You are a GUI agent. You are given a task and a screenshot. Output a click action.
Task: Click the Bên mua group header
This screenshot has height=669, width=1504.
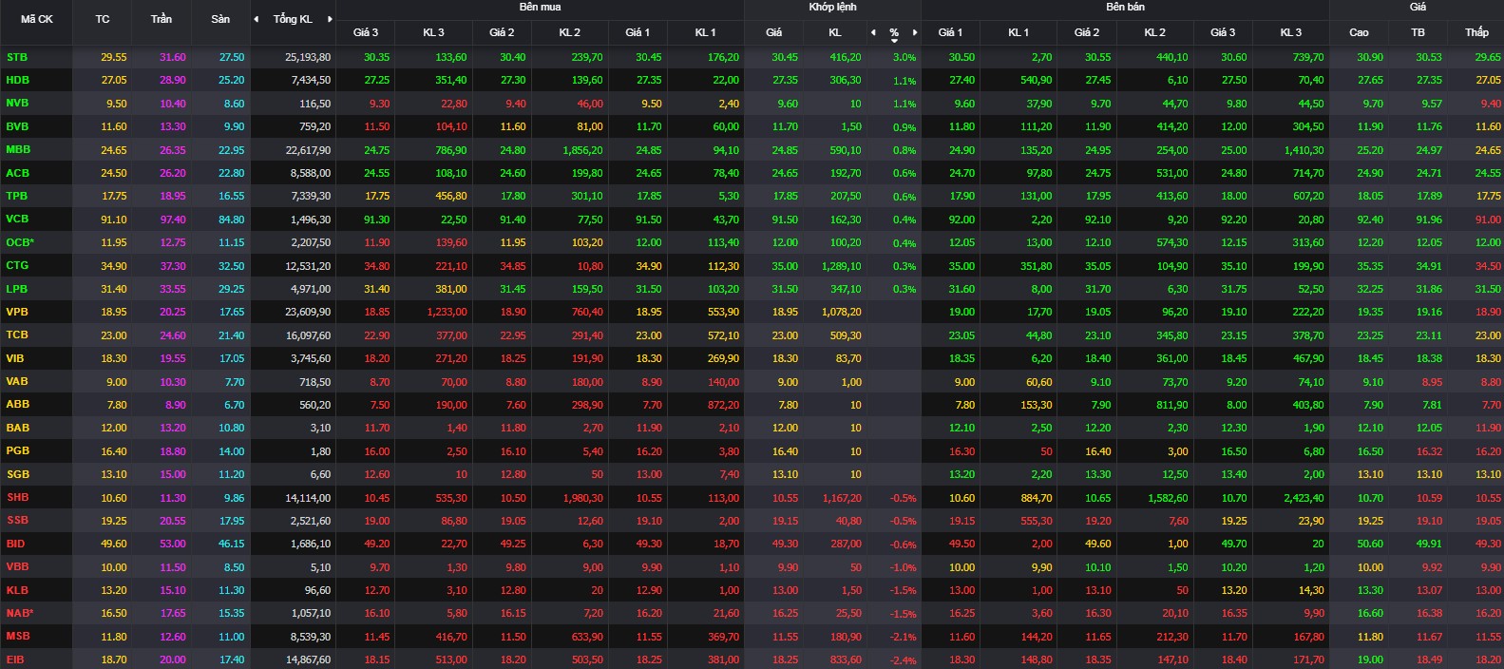tap(540, 7)
